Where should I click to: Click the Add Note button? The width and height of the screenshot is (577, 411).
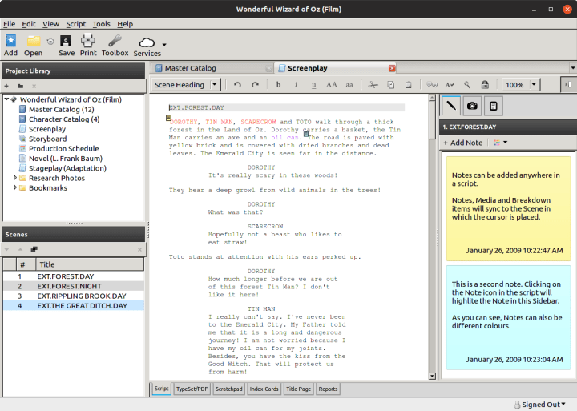click(462, 143)
